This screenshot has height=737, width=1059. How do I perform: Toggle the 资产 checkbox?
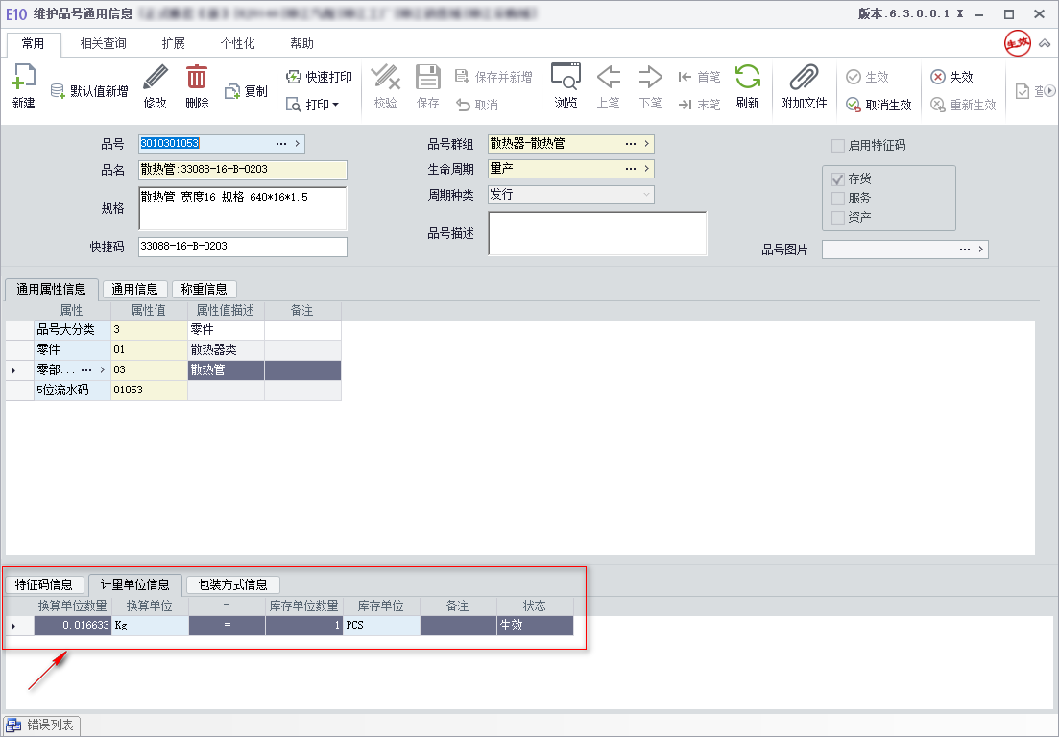click(x=837, y=217)
